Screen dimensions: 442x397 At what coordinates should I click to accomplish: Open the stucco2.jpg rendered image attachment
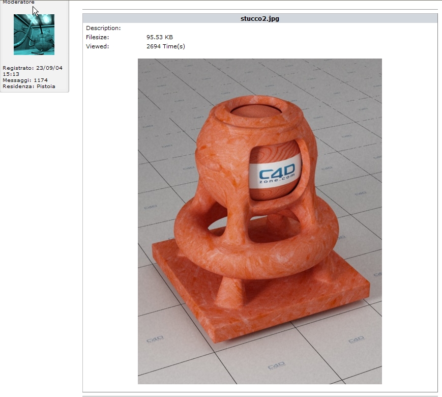click(x=259, y=221)
